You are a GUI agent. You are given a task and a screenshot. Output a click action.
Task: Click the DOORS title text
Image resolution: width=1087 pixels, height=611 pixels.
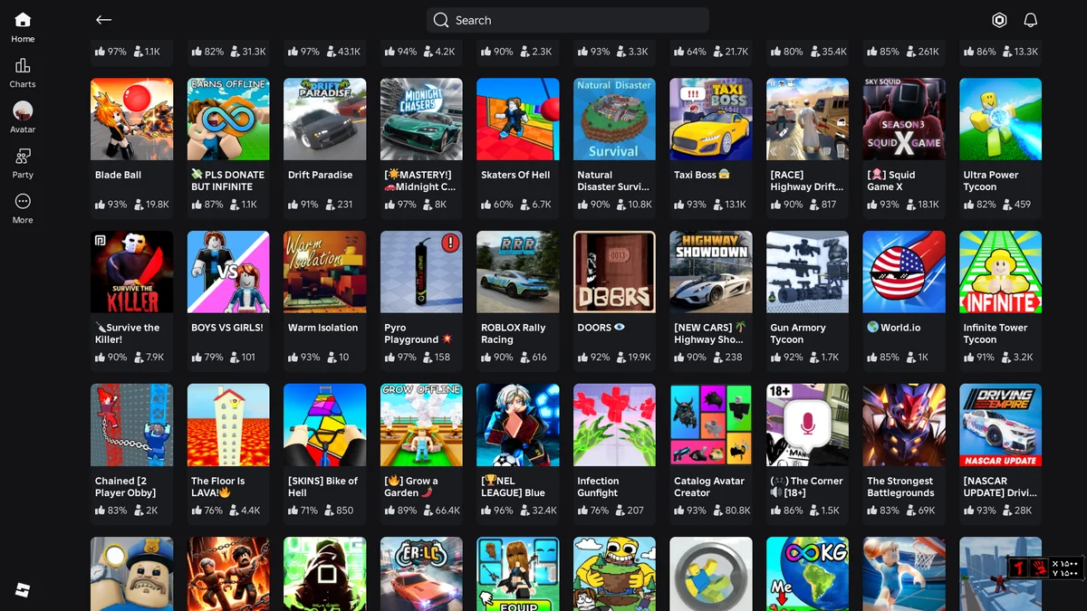[601, 328]
